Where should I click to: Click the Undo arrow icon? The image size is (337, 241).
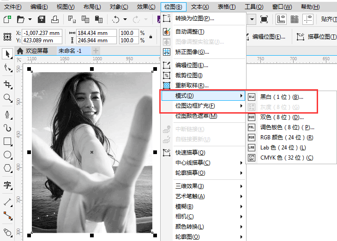point(116,19)
